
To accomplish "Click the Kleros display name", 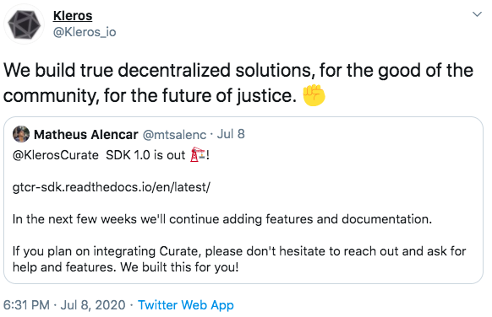I will point(73,16).
